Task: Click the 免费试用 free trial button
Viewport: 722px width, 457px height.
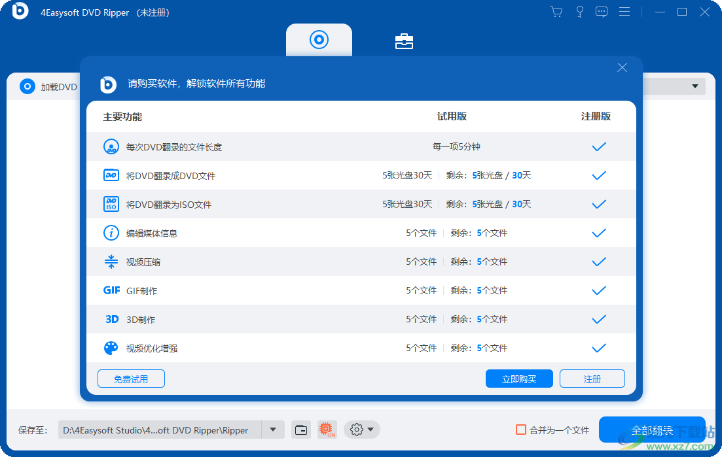Action: [131, 379]
